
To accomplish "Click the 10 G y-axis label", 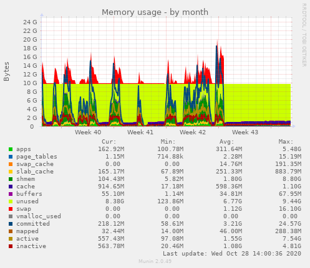I will click(x=30, y=83).
